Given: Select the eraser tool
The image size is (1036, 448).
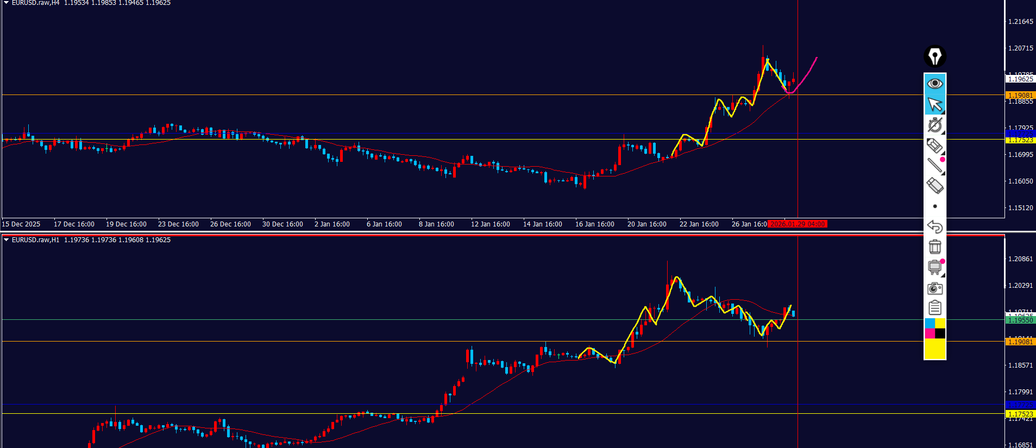Looking at the screenshot, I should coord(934,186).
